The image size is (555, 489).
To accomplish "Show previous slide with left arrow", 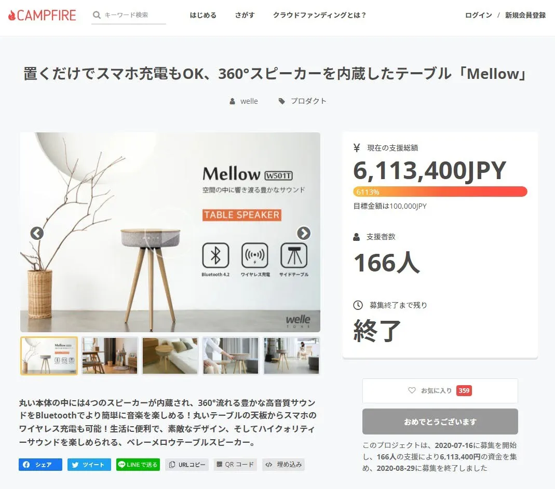I will pos(37,233).
